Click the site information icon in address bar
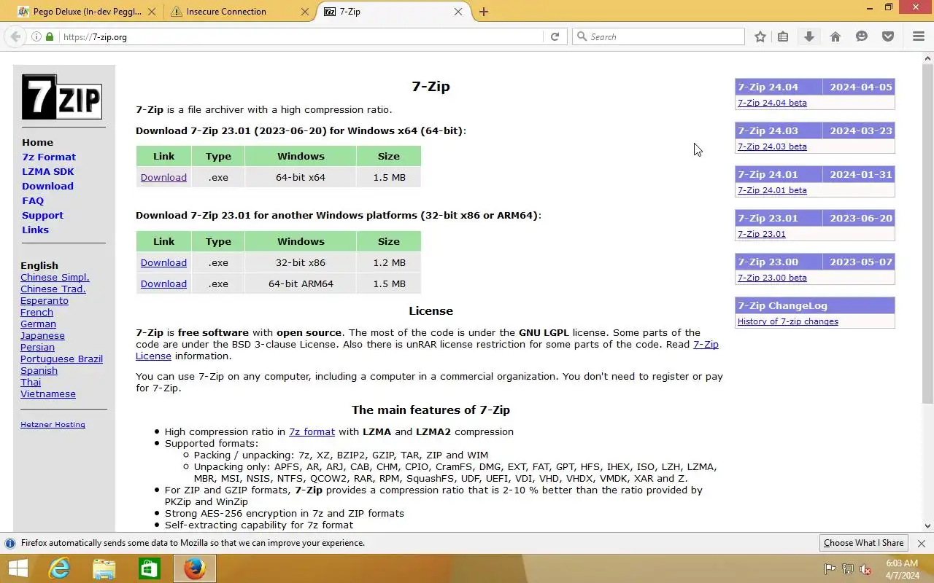This screenshot has width=934, height=583. coord(36,36)
